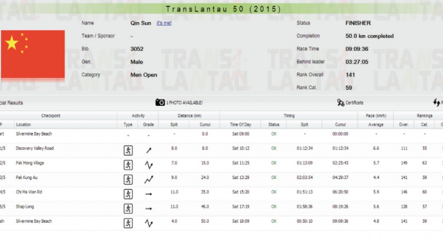This screenshot has width=443, height=240.
Task: Click cumulative time 06:20:50
Action: coord(340,192)
